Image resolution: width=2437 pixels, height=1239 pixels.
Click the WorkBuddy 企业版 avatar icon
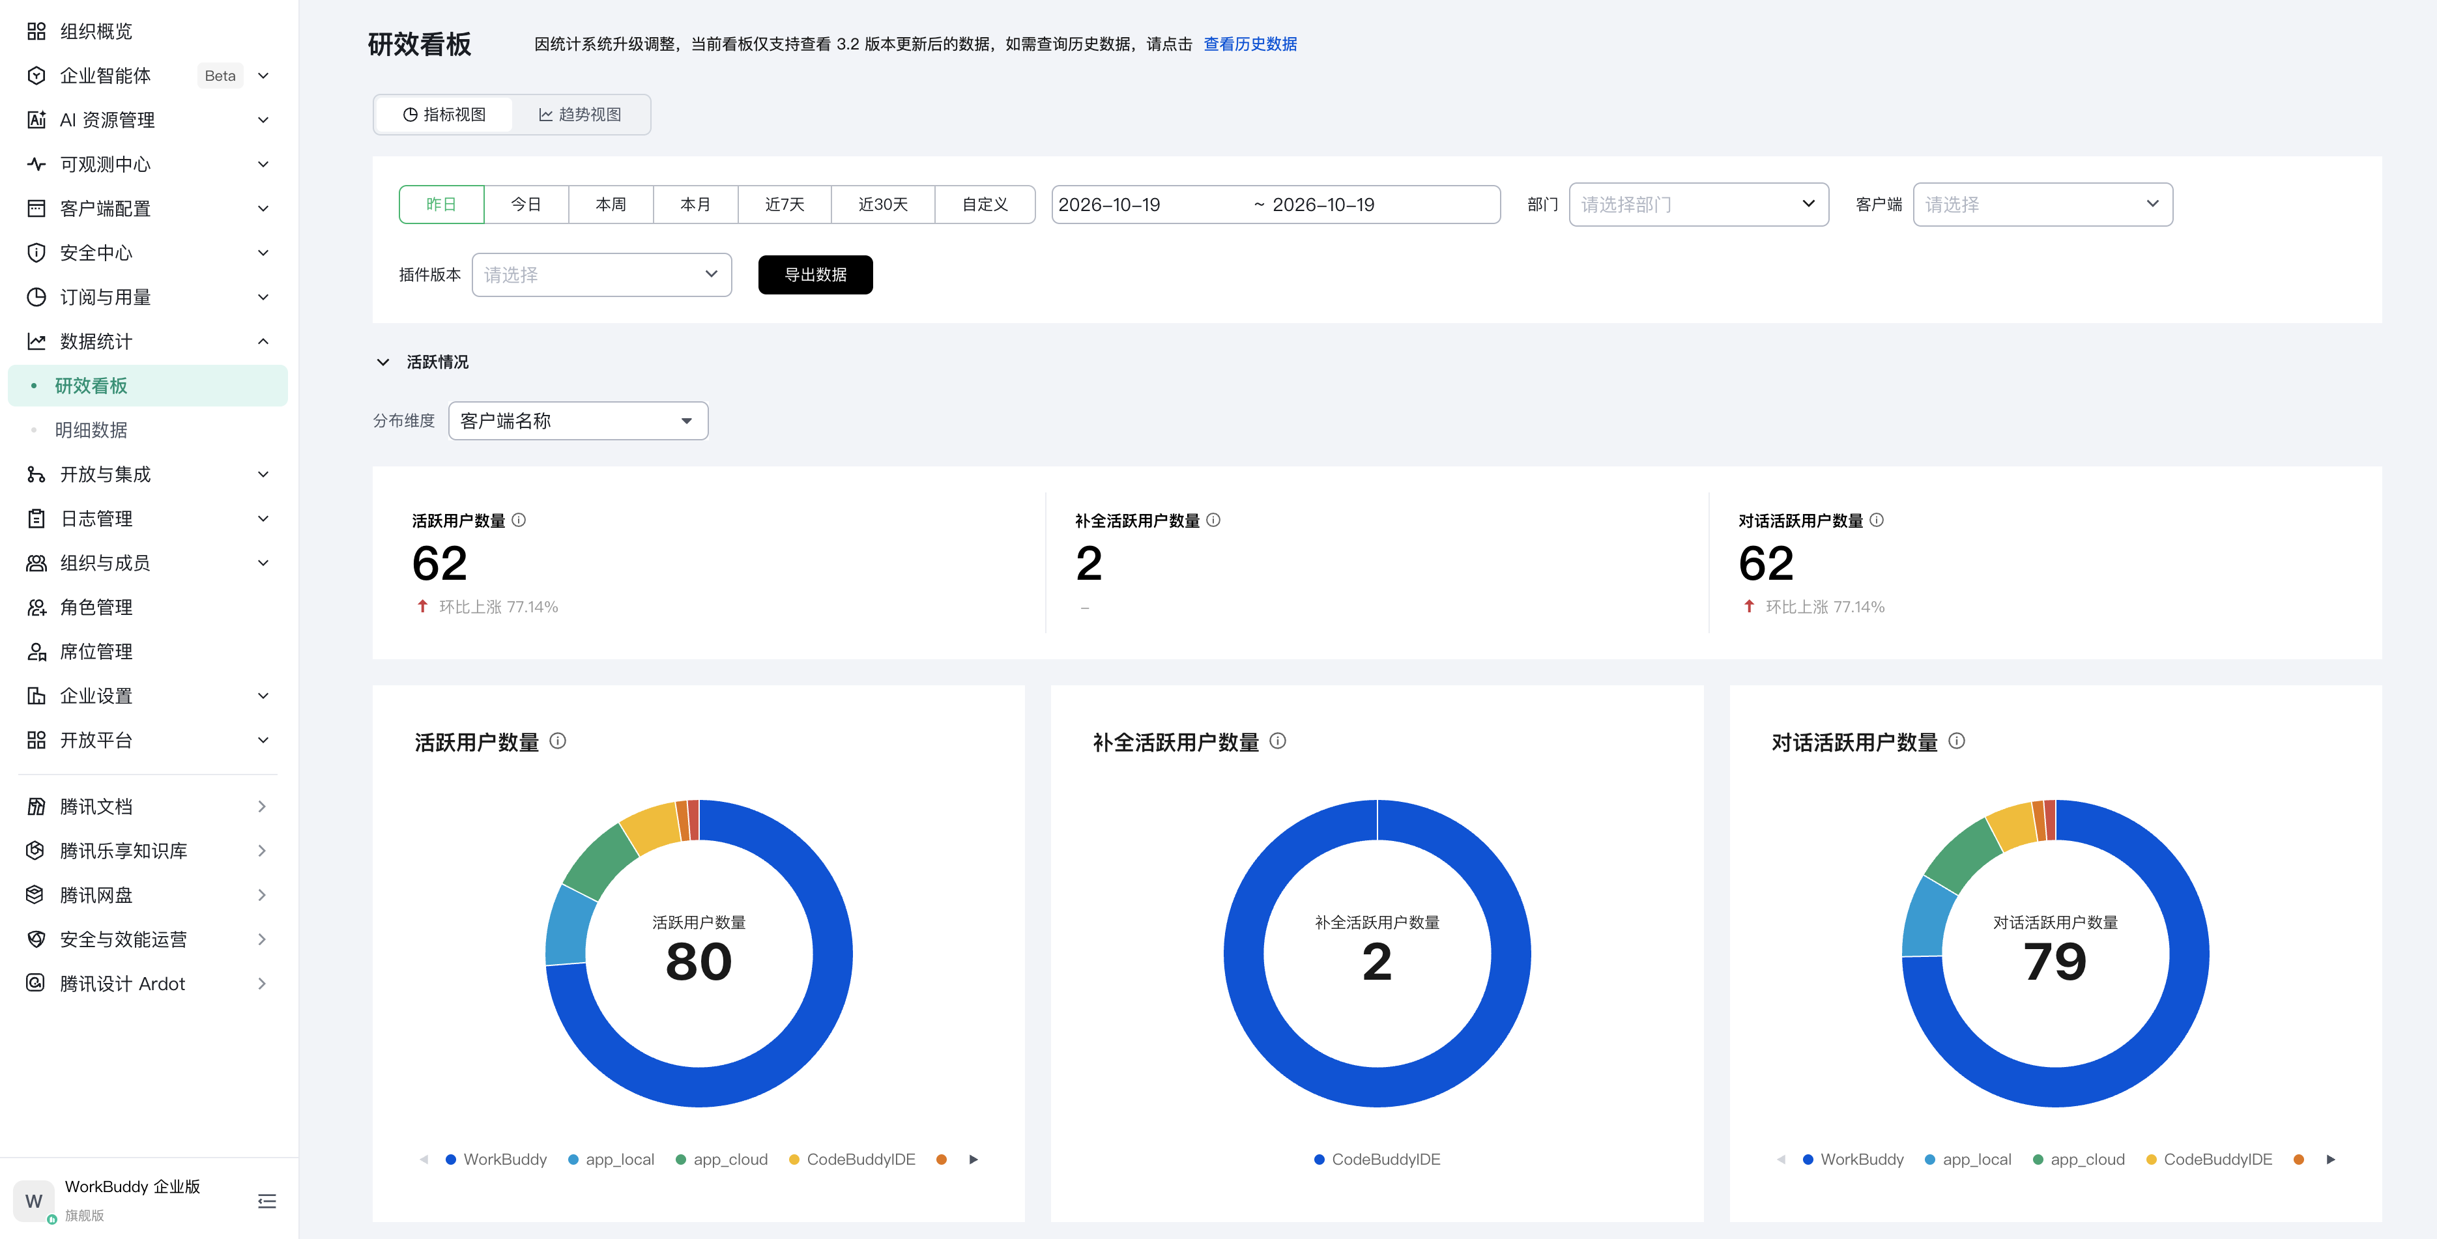34,1201
